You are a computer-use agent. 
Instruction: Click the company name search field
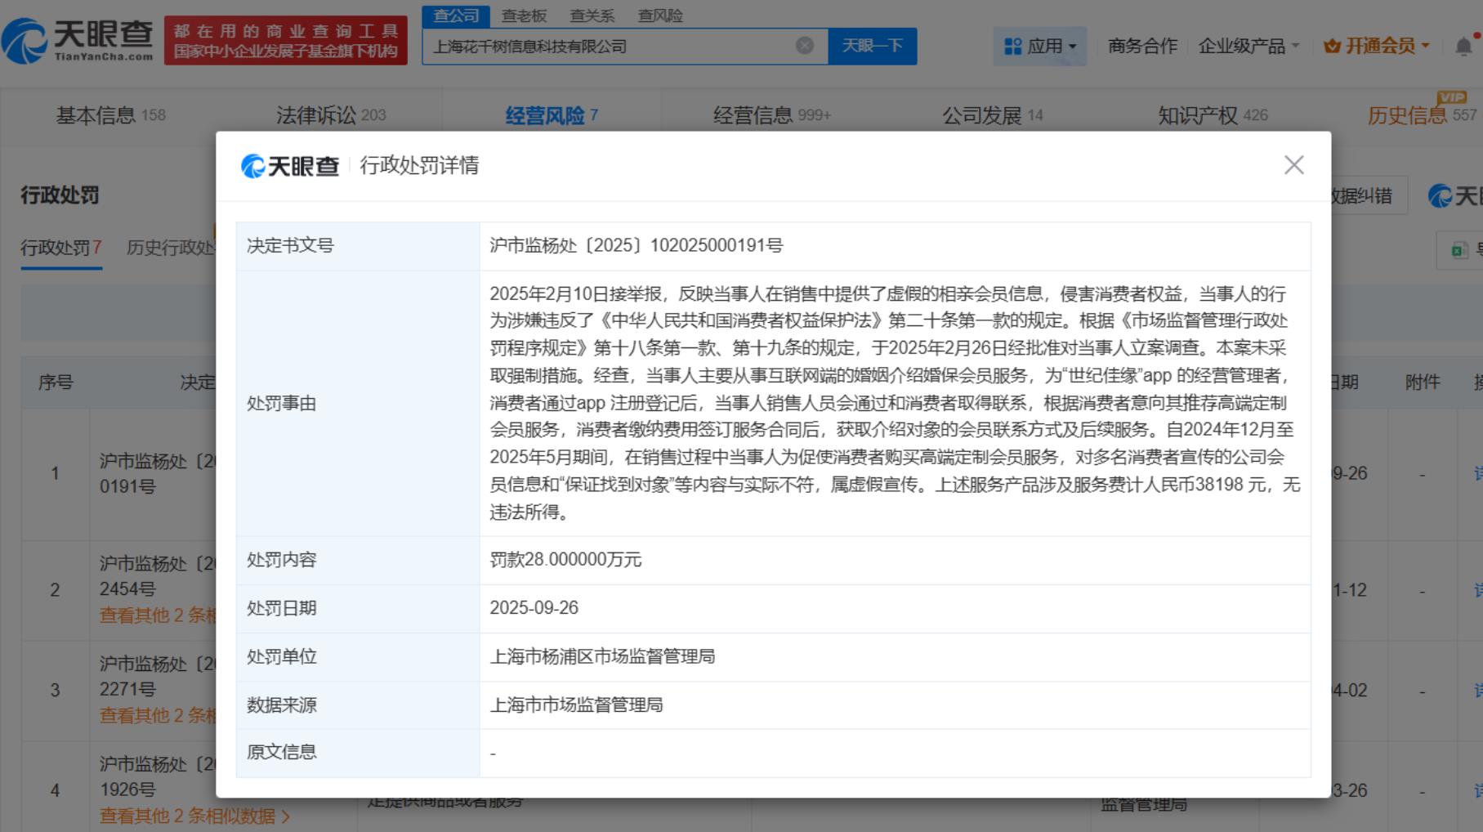click(x=609, y=47)
